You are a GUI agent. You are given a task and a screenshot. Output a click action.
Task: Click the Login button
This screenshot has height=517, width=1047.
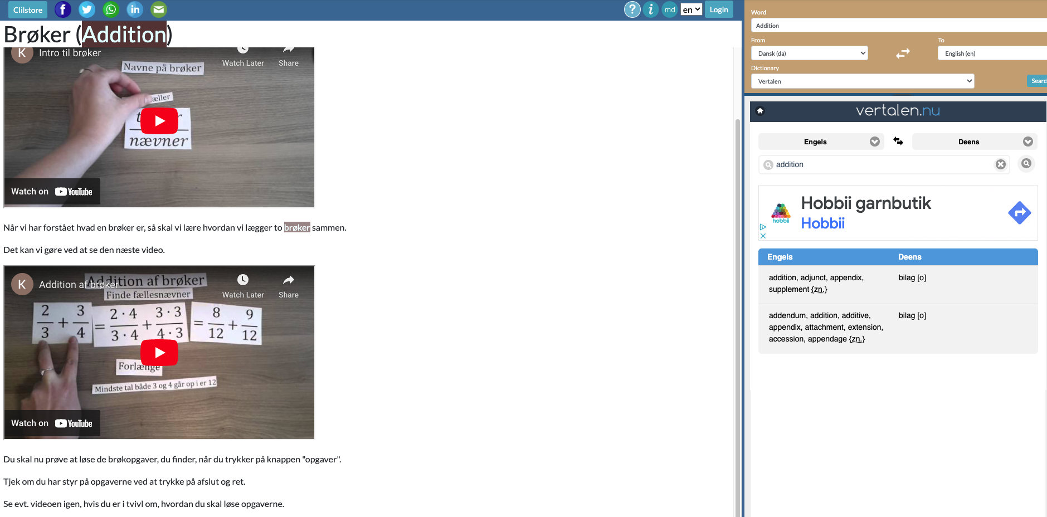click(x=718, y=9)
